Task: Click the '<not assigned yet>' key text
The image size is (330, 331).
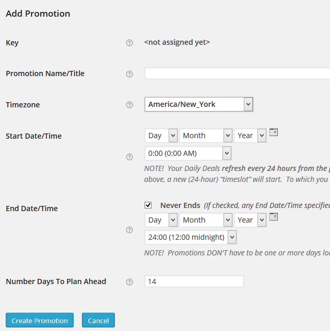Action: (177, 42)
